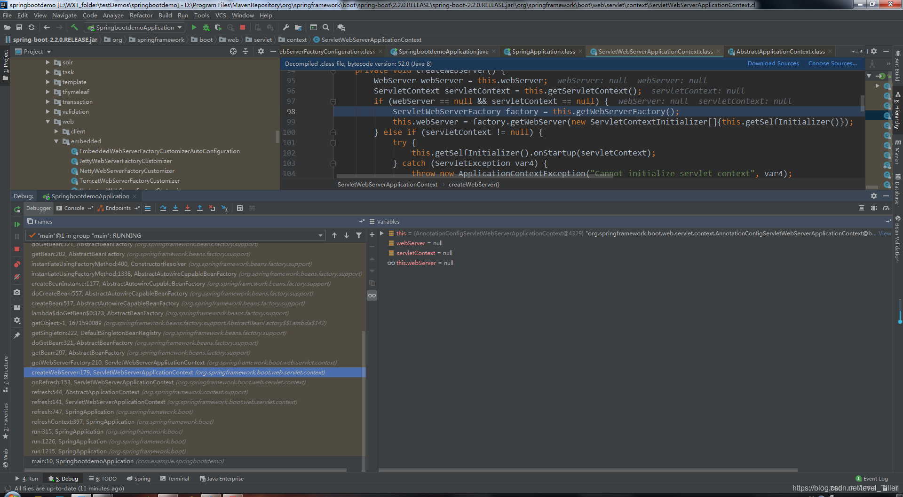Image resolution: width=903 pixels, height=497 pixels.
Task: Click the Build project hammer icon
Action: click(x=74, y=28)
